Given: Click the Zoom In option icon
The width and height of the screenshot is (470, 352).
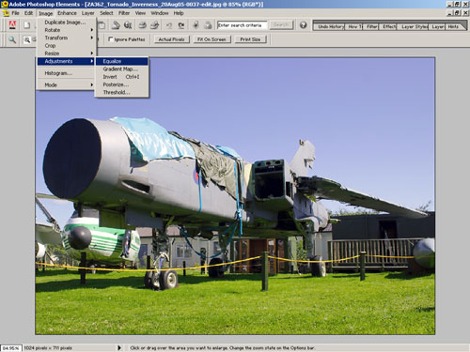Looking at the screenshot, I should pos(27,39).
